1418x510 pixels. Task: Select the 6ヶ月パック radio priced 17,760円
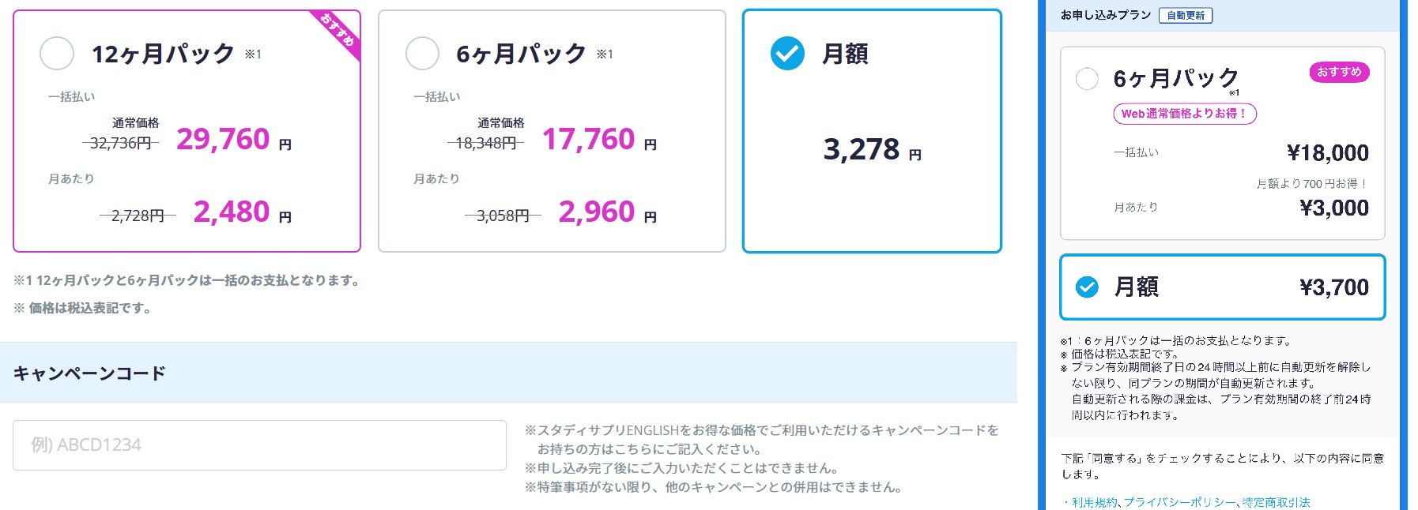pos(422,54)
